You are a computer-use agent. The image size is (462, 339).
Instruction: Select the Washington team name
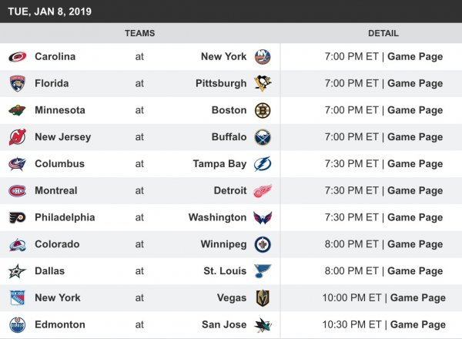[217, 217]
